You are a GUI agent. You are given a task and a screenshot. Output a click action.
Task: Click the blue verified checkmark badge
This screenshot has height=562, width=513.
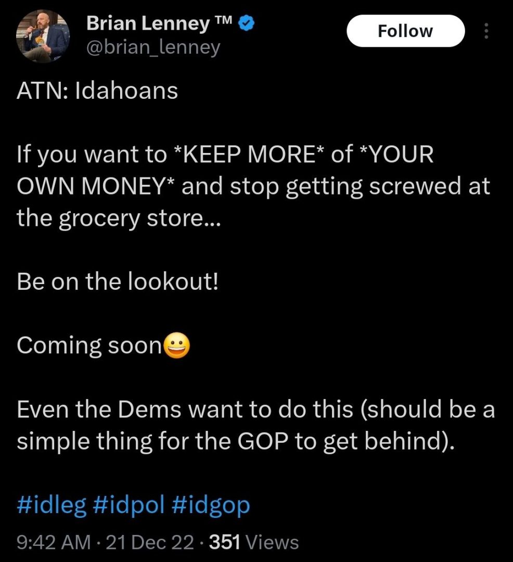[x=246, y=23]
